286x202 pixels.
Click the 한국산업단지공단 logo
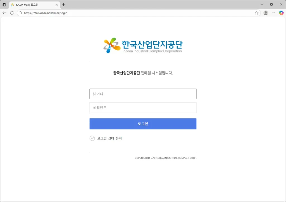pos(143,45)
